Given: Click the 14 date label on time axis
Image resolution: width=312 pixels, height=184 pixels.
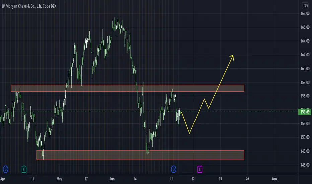Looking at the screenshot, I should 135,179.
